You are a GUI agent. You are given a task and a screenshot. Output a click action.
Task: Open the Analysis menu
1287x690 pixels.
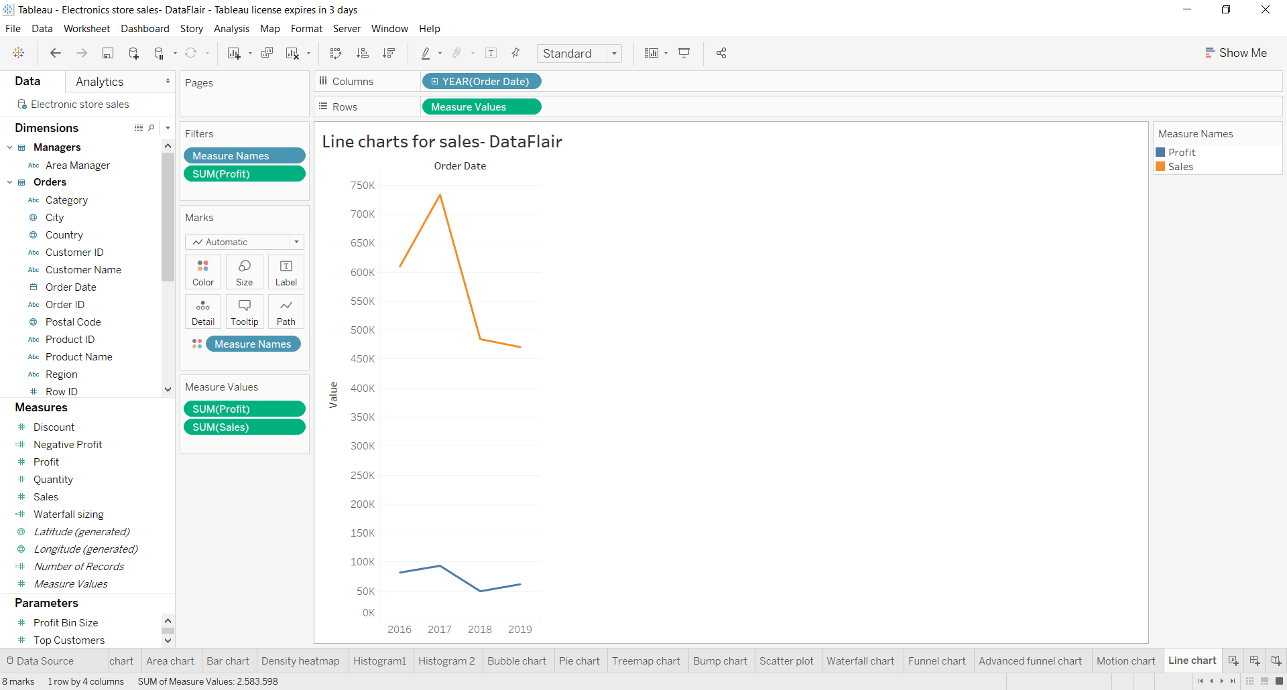pos(231,29)
